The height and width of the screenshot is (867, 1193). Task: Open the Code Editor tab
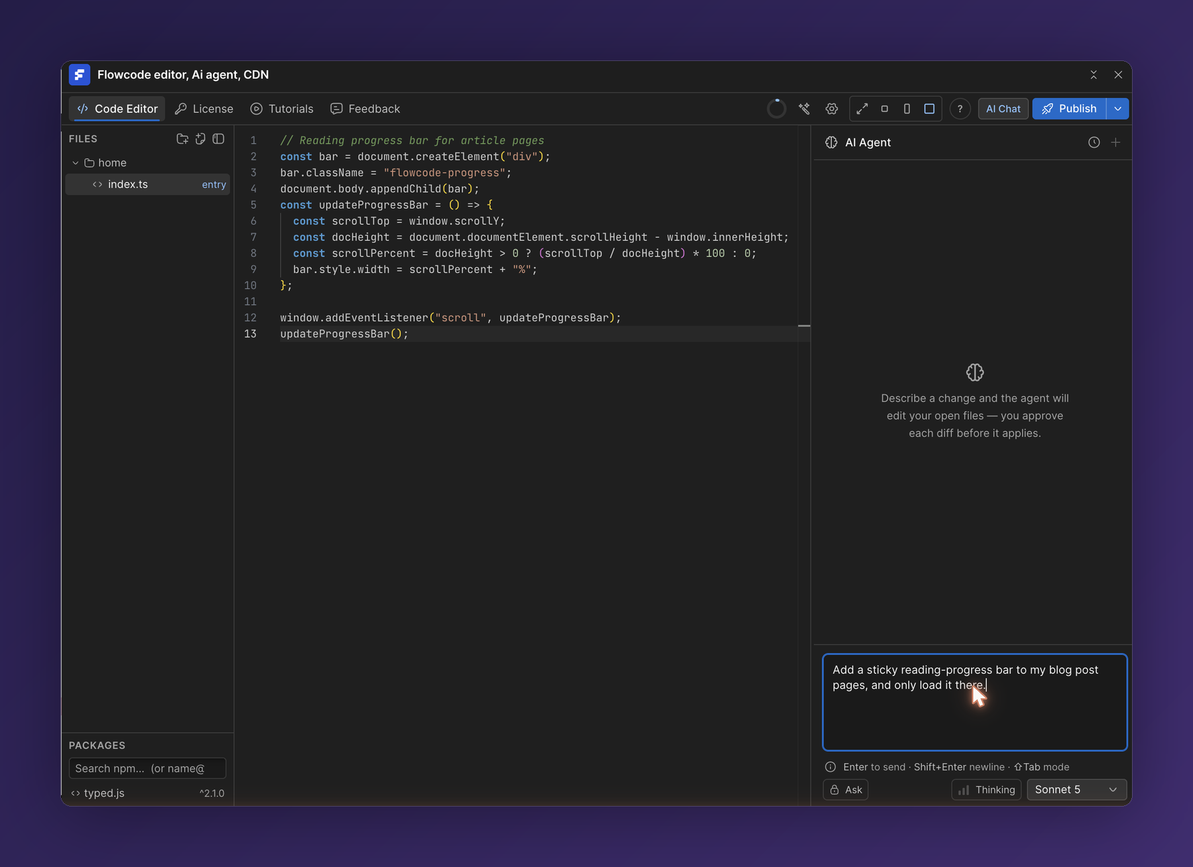pos(117,109)
